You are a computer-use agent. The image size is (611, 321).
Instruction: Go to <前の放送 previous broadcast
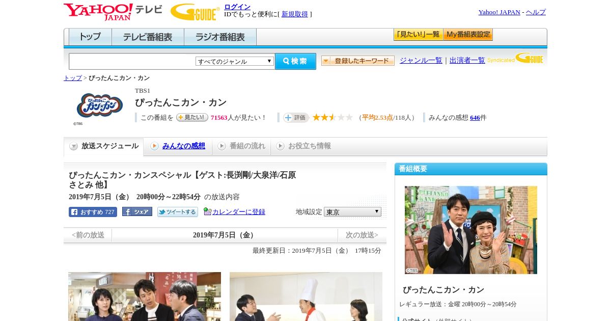(x=88, y=235)
